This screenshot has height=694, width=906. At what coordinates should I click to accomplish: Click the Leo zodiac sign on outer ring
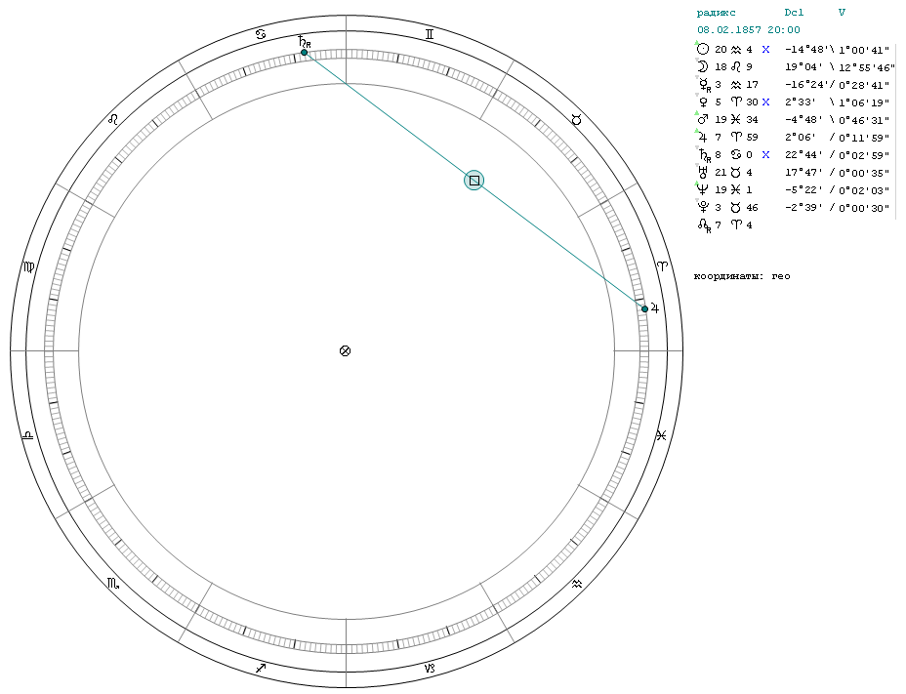pyautogui.click(x=113, y=120)
